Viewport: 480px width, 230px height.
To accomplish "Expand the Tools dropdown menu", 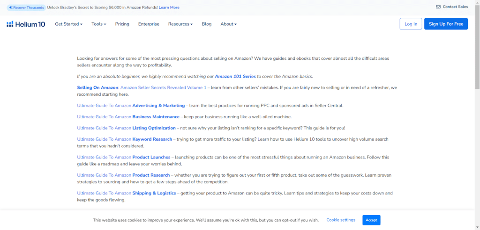I will [x=98, y=24].
